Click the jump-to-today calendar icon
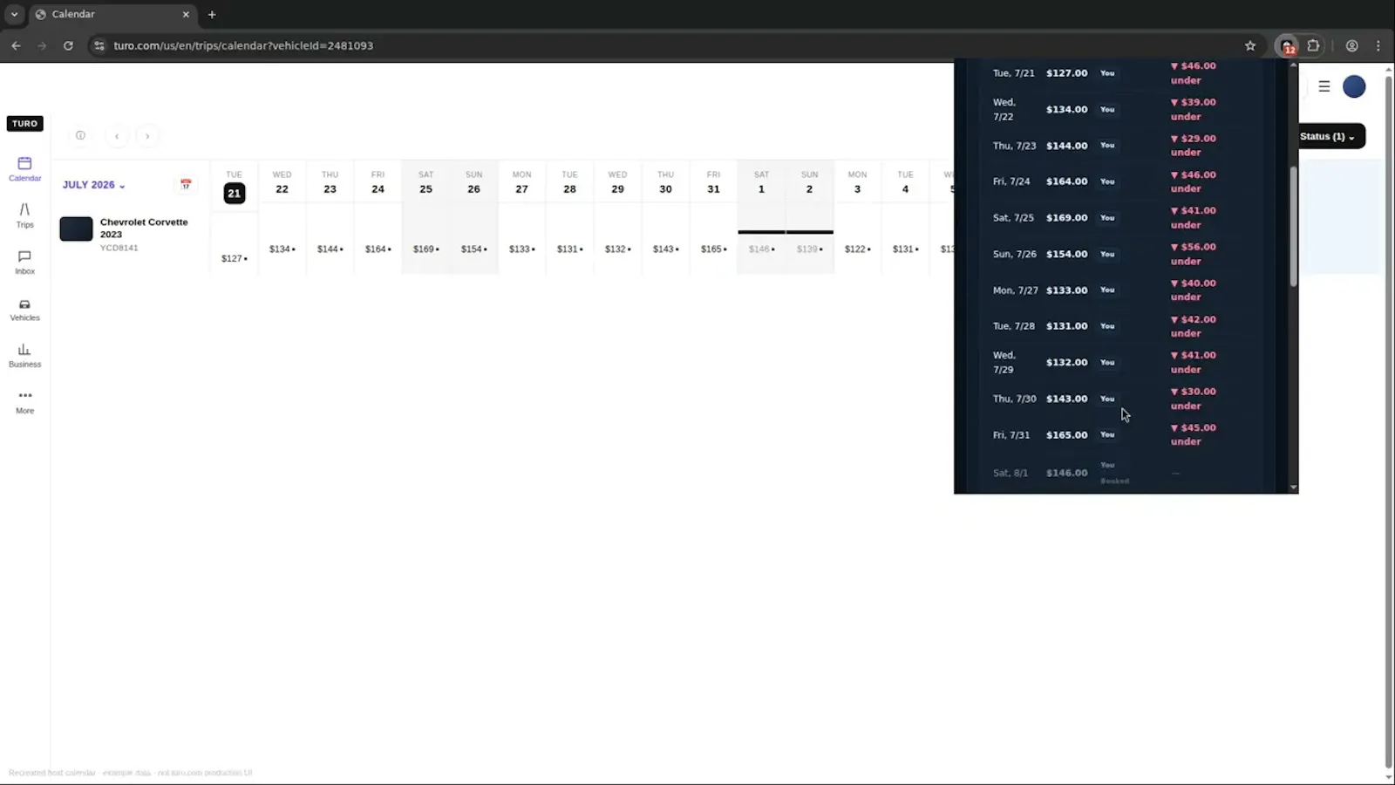This screenshot has width=1395, height=785. click(x=186, y=185)
